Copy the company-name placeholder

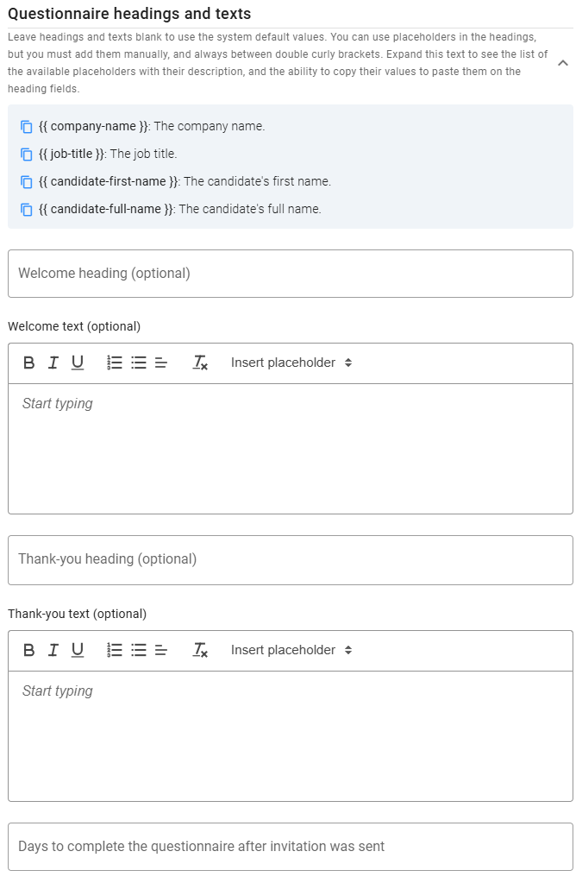tap(24, 126)
